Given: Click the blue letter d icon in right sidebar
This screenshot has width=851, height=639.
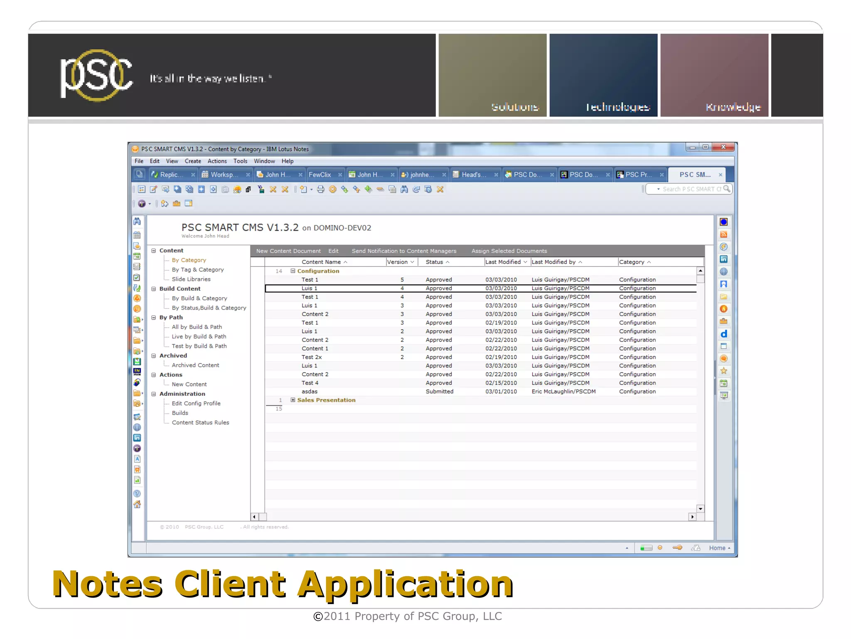Looking at the screenshot, I should point(723,334).
